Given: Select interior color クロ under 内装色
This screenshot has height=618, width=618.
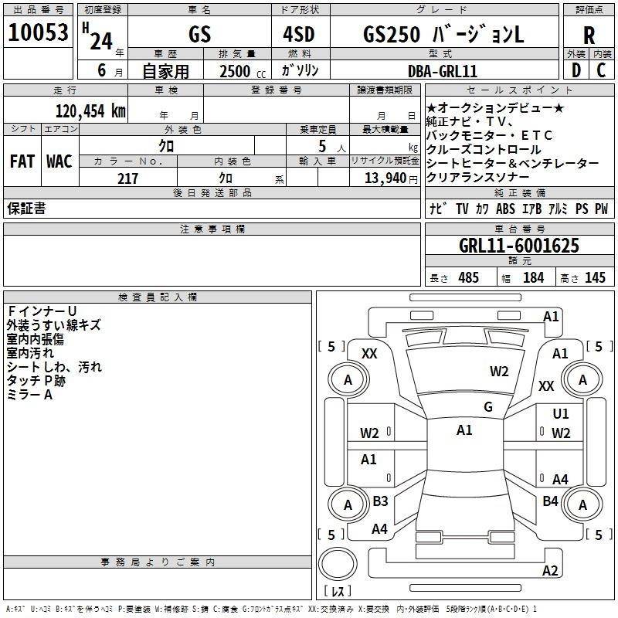Looking at the screenshot, I should [226, 178].
